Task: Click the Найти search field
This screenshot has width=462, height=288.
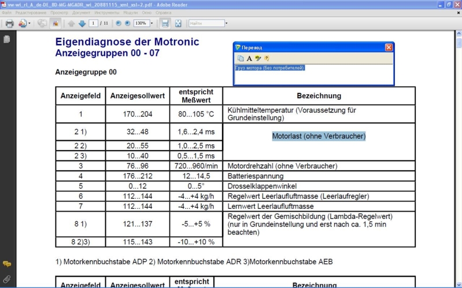Action: pyautogui.click(x=206, y=23)
